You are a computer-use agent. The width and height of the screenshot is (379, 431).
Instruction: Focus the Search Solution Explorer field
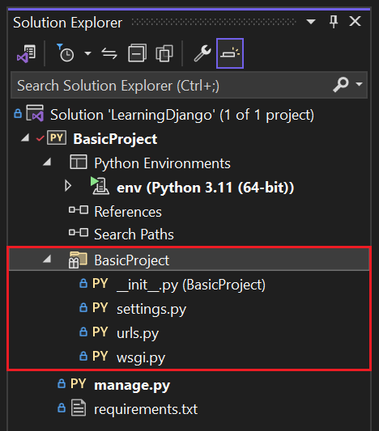click(x=171, y=85)
